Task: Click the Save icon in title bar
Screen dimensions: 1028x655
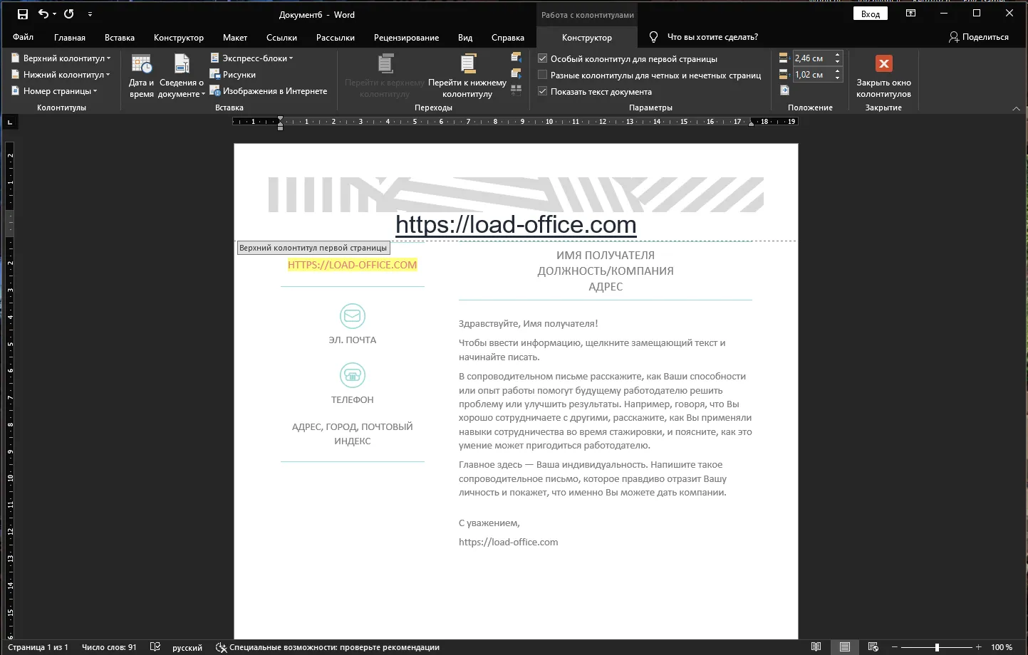Action: tap(23, 14)
